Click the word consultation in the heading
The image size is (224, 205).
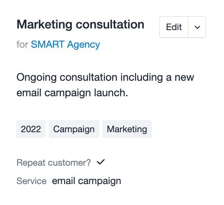(110, 25)
